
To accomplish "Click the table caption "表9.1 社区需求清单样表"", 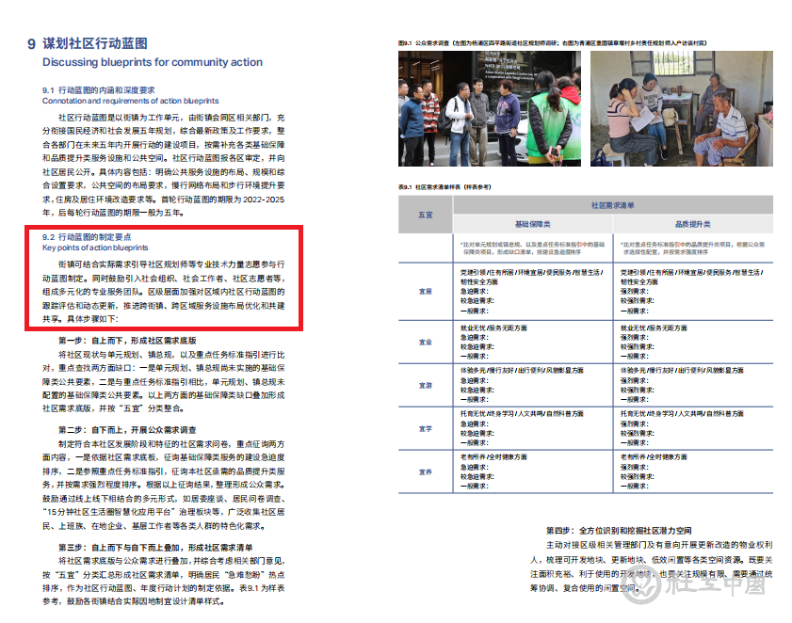I will click(x=444, y=186).
